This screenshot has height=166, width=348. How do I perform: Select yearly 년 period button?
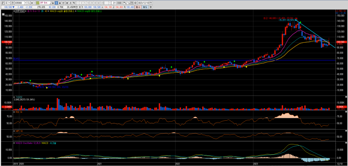click(x=63, y=3)
